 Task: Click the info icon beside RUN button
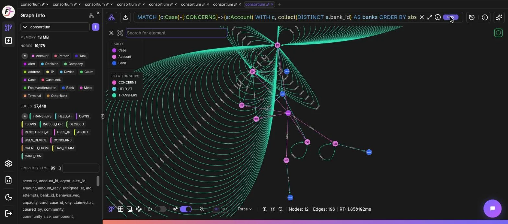pyautogui.click(x=438, y=17)
